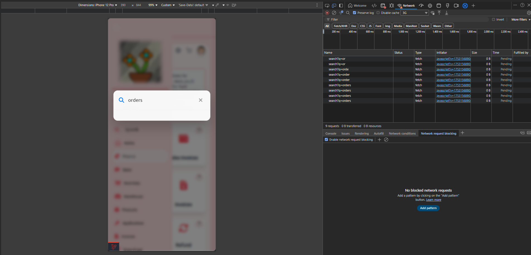Image resolution: width=531 pixels, height=255 pixels.
Task: Open the Application window icon panel
Action: tap(439, 6)
